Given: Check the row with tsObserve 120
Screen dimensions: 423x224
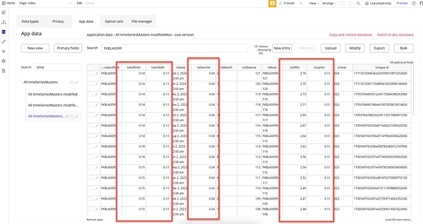Looking at the screenshot, I should coord(90,84).
